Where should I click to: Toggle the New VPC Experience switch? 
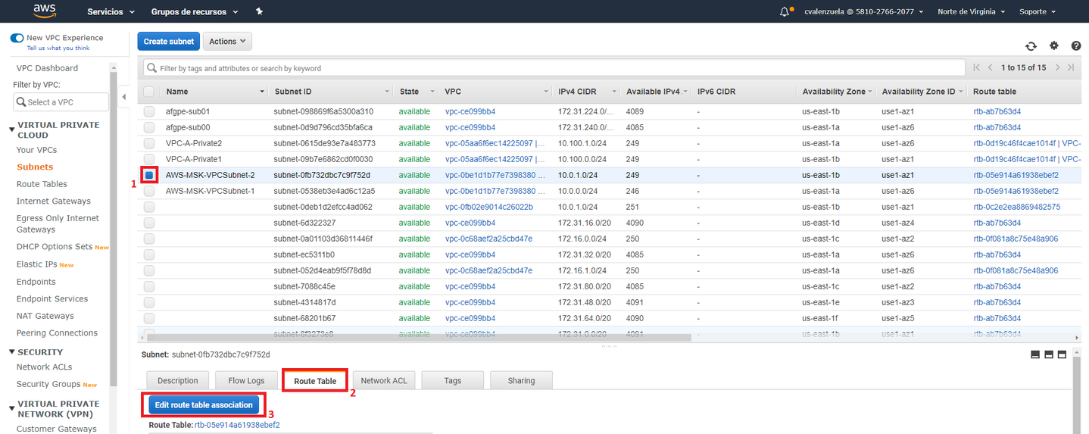(17, 38)
